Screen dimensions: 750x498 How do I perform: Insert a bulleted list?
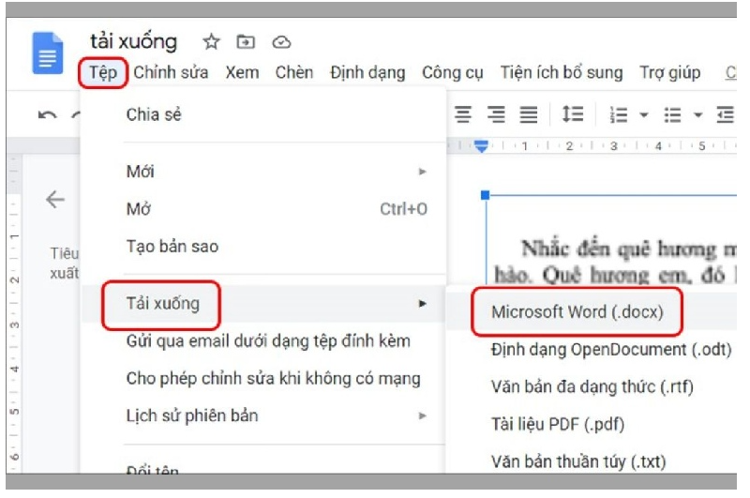pyautogui.click(x=672, y=114)
